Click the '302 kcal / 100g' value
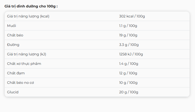Screen dimensions: 195x112 click(x=132, y=16)
